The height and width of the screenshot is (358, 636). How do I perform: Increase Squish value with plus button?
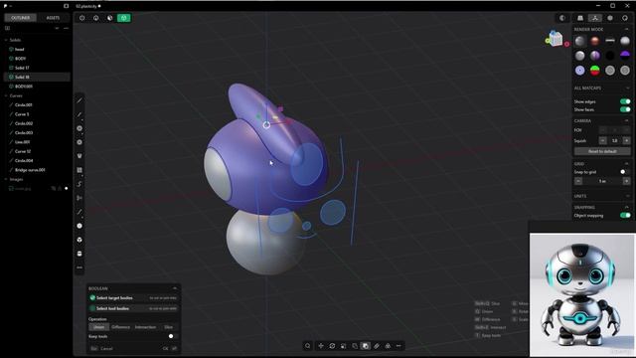[x=626, y=141]
